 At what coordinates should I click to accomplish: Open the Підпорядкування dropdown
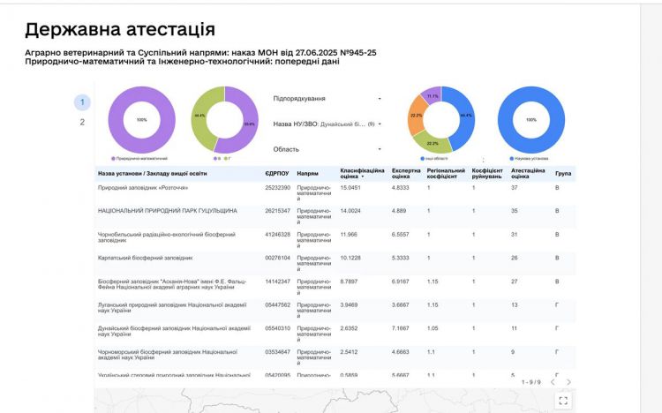[327, 99]
